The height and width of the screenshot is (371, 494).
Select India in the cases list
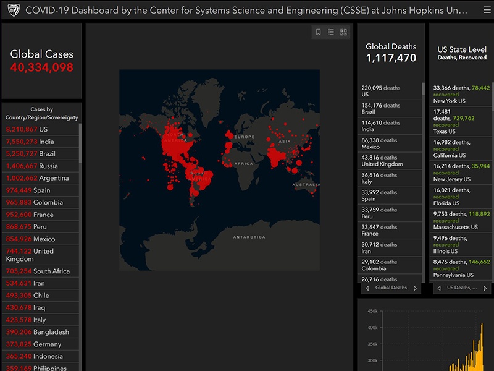click(40, 142)
